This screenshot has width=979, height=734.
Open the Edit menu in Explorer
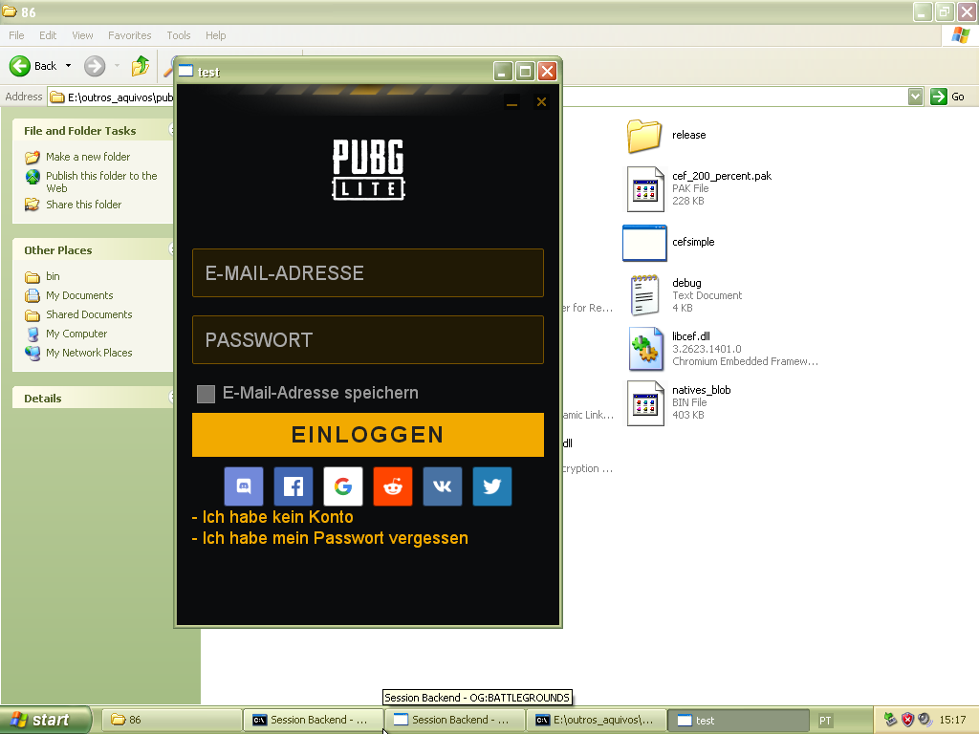tap(48, 35)
